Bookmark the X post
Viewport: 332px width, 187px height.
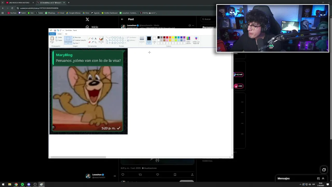(x=175, y=175)
